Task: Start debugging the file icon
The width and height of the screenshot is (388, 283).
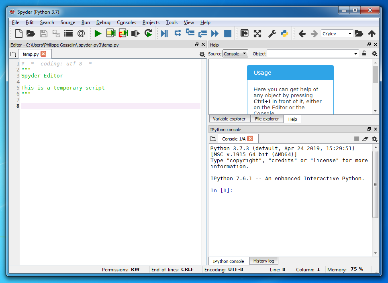Action: click(165, 33)
